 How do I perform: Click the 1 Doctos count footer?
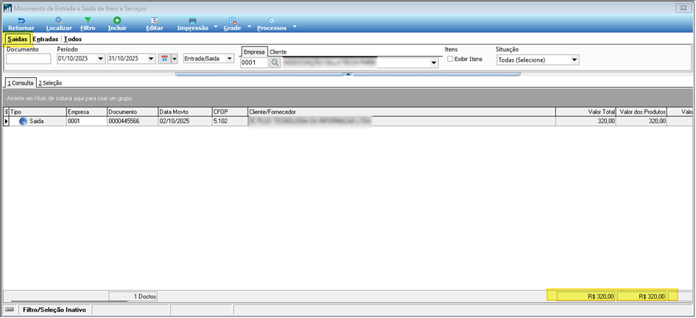(133, 296)
